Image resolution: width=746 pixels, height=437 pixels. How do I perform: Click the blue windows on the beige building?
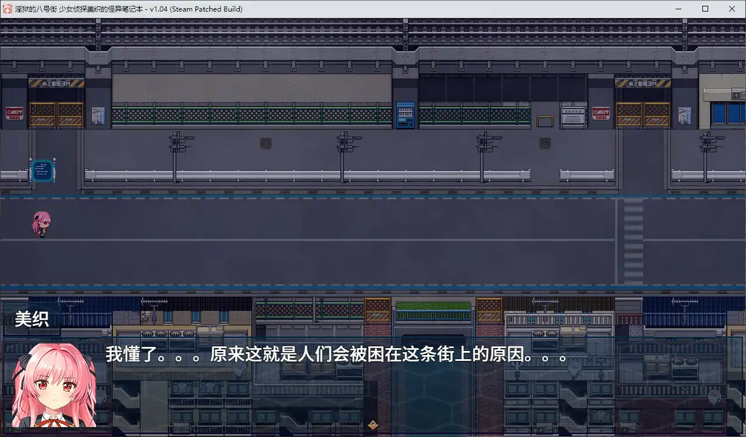coord(729,113)
